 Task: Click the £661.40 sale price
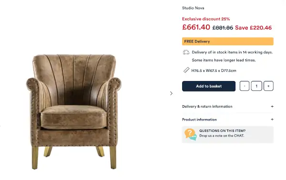196,27
